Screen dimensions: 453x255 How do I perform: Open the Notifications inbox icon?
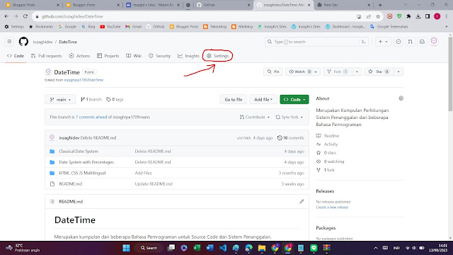coord(422,42)
